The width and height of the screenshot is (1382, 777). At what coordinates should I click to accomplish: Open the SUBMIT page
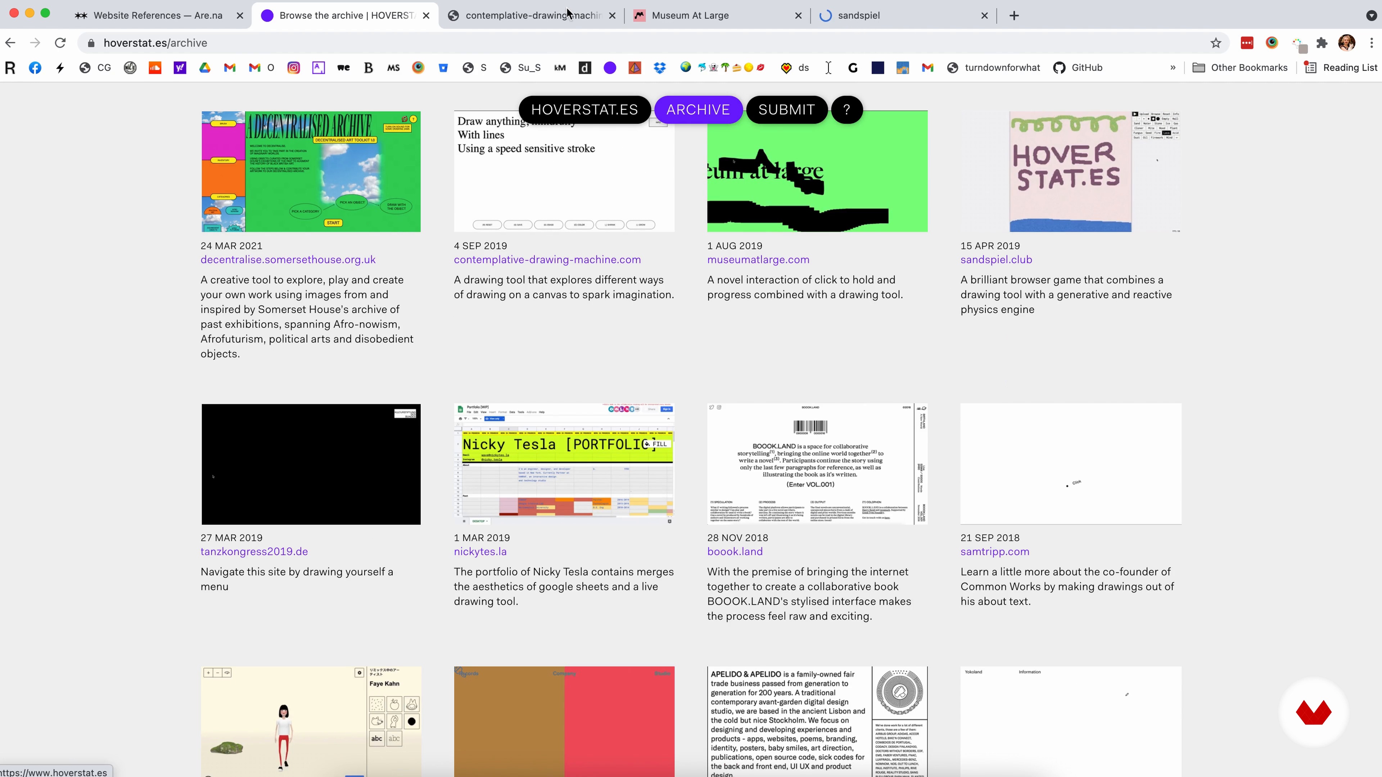tap(786, 109)
